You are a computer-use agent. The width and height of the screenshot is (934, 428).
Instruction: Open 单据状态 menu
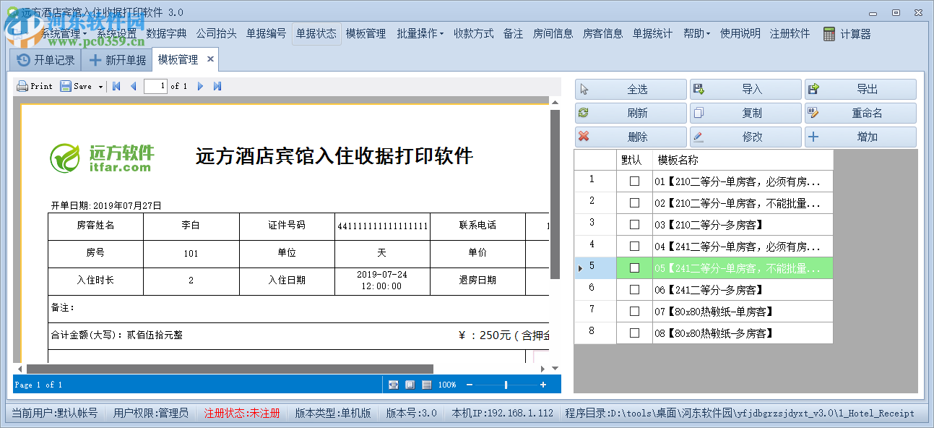tap(316, 33)
